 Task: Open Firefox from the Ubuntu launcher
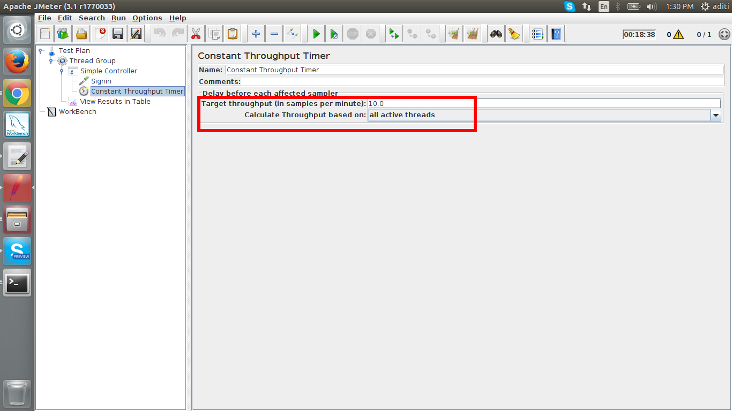point(17,62)
